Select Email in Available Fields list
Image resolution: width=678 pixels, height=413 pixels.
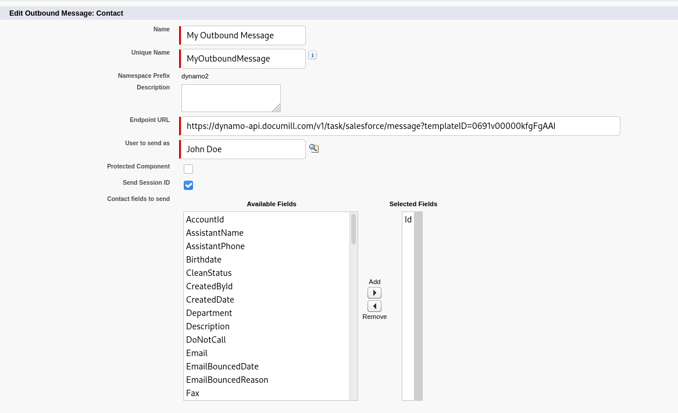[197, 353]
